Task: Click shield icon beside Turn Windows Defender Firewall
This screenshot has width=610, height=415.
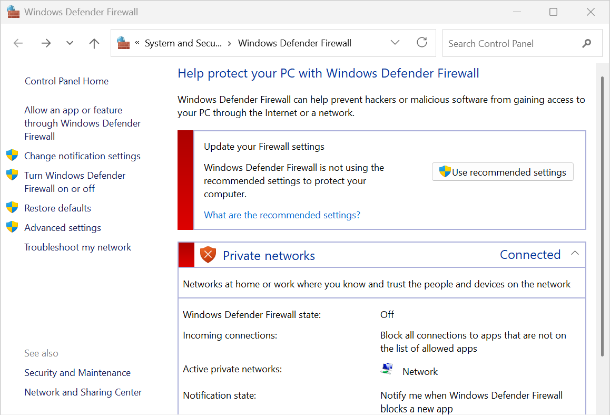Action: point(12,175)
